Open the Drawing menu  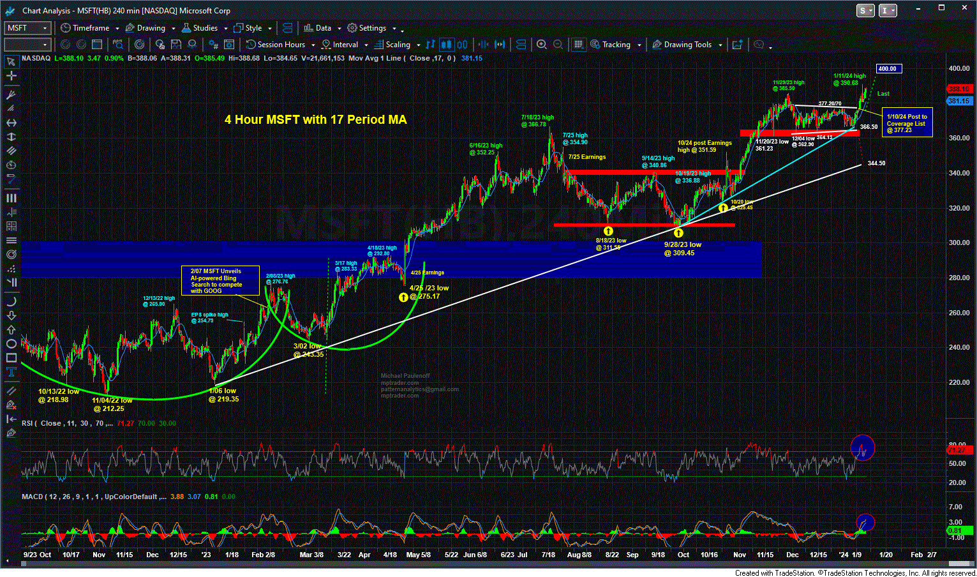click(x=145, y=28)
